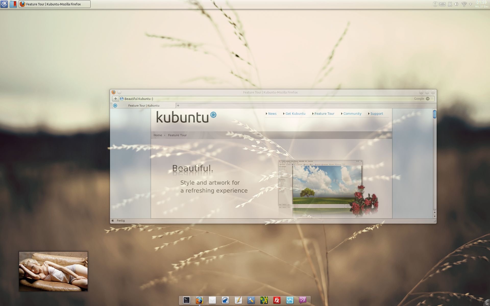The height and width of the screenshot is (306, 490).
Task: Open the notifications info icon in system tray
Action: pyautogui.click(x=435, y=4)
